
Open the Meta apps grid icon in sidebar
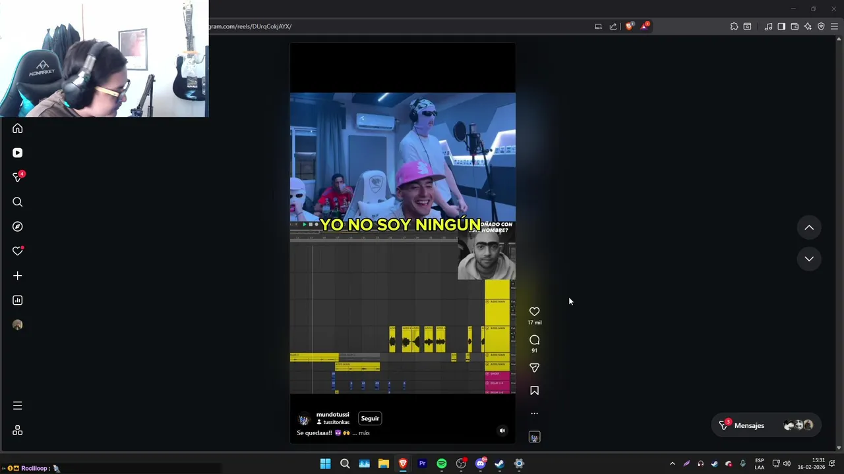(18, 431)
